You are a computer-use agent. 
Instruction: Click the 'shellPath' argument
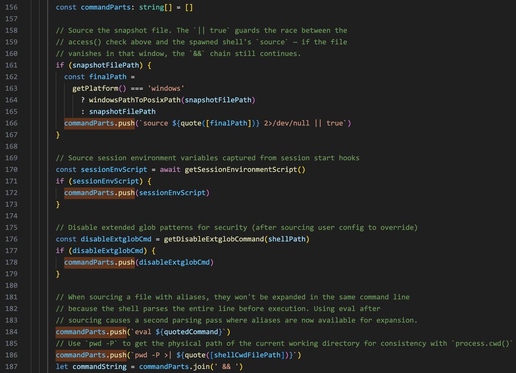point(287,239)
